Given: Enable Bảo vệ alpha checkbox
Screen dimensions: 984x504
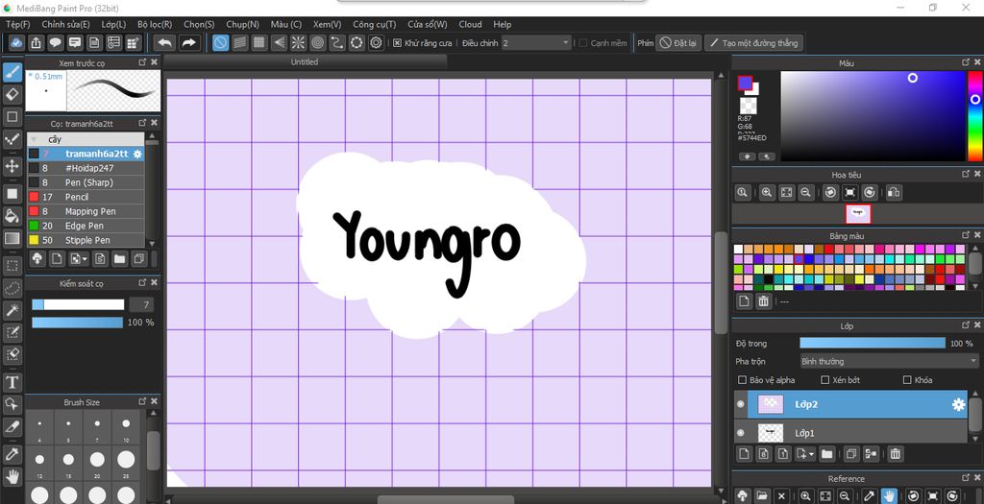Looking at the screenshot, I should (743, 380).
